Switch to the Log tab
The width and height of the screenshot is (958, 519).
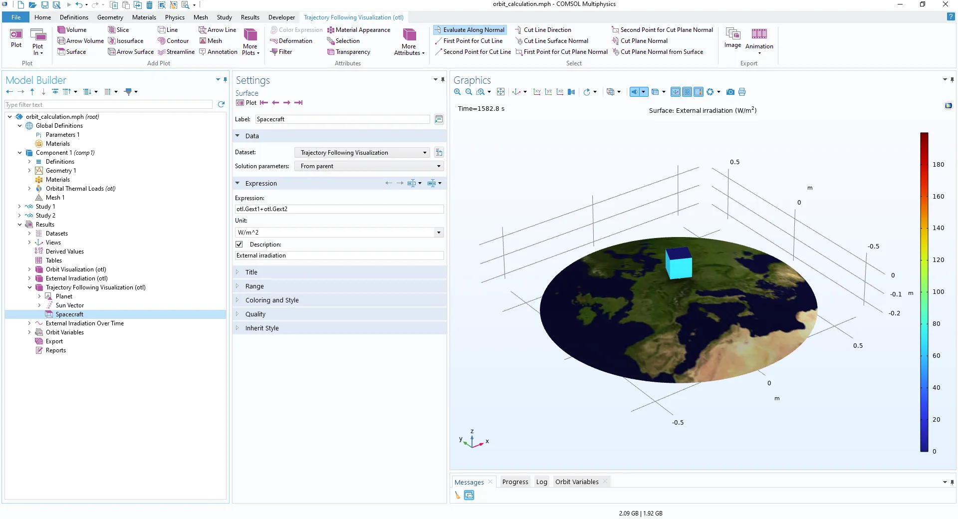541,482
